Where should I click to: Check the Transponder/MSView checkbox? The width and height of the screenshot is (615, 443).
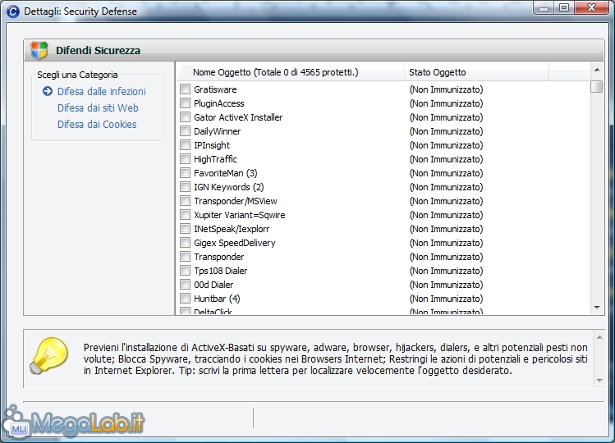pyautogui.click(x=185, y=201)
